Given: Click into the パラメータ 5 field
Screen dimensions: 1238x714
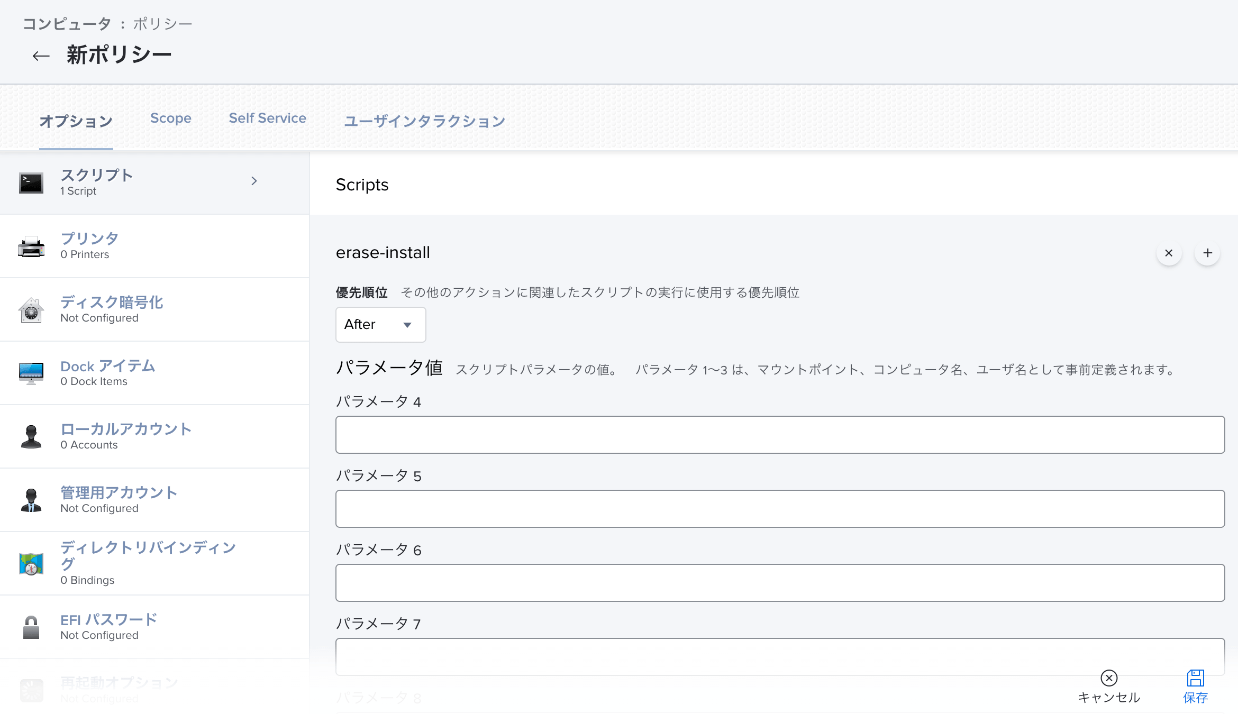Looking at the screenshot, I should click(x=780, y=509).
